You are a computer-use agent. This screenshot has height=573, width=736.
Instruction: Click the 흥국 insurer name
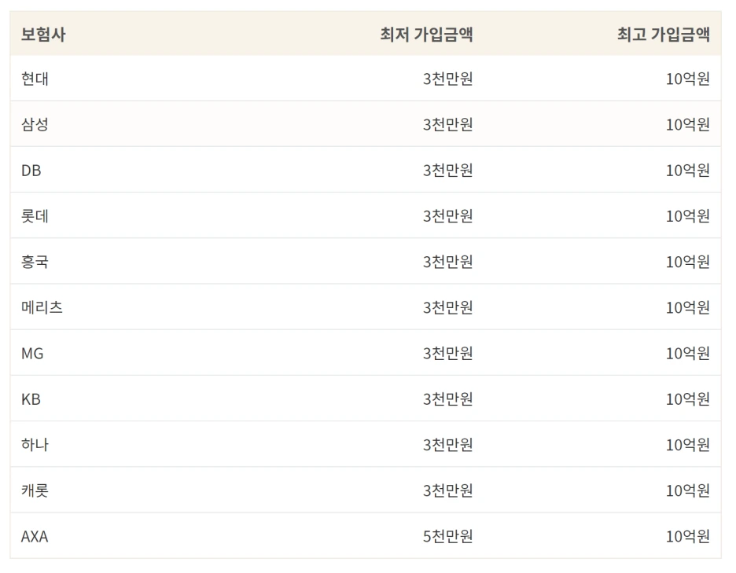coord(35,261)
